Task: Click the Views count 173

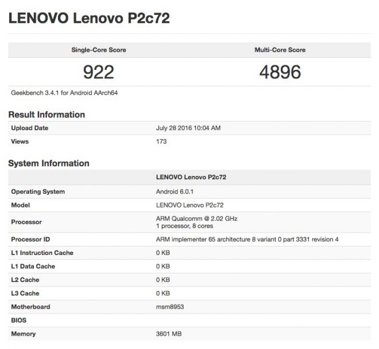Action: [x=161, y=142]
